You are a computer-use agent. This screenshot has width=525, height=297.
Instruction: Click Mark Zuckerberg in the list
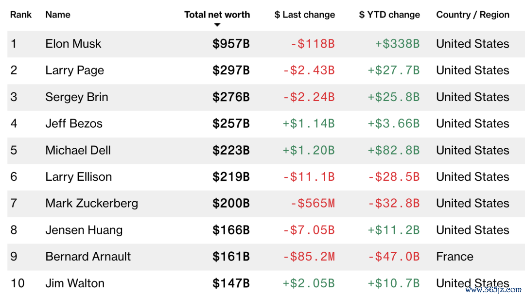point(92,203)
